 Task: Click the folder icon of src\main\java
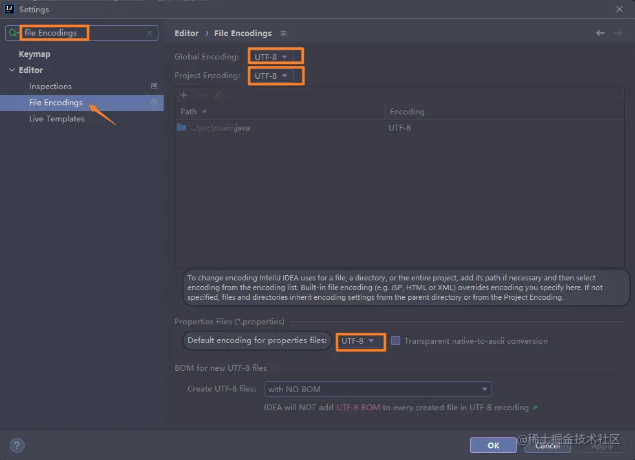click(182, 127)
